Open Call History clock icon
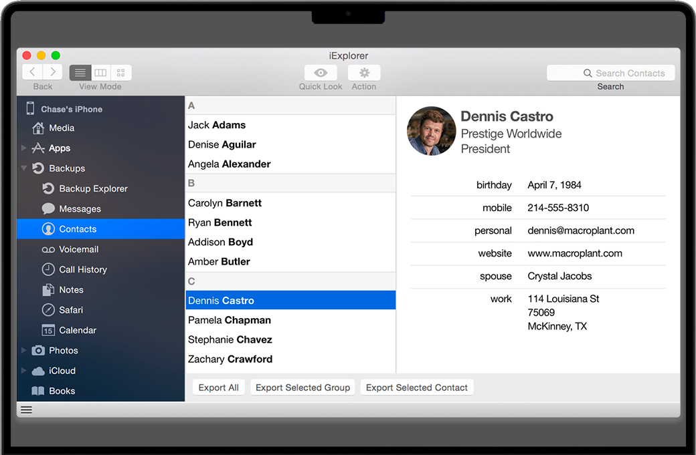 click(48, 269)
